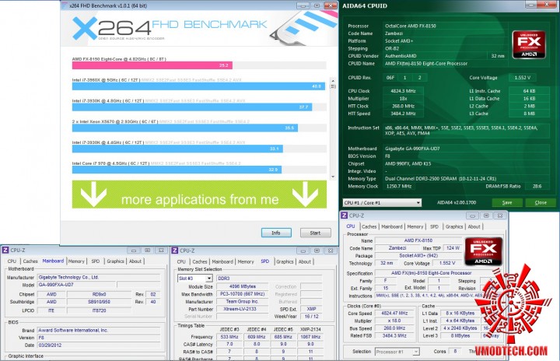Click Save in AIDA64 CPUID
The image size is (560, 361).
coord(507,202)
